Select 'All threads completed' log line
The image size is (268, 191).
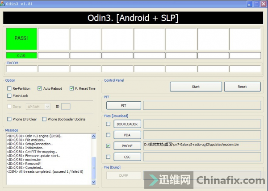pyautogui.click(x=45, y=171)
